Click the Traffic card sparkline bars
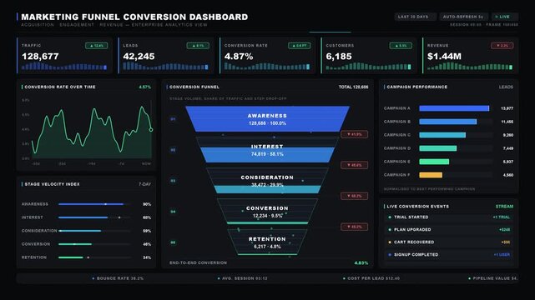The image size is (535, 300). pyautogui.click(x=64, y=67)
